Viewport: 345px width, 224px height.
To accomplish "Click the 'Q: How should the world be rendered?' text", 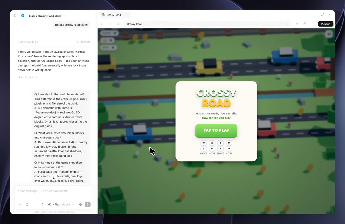I will coord(59,94).
